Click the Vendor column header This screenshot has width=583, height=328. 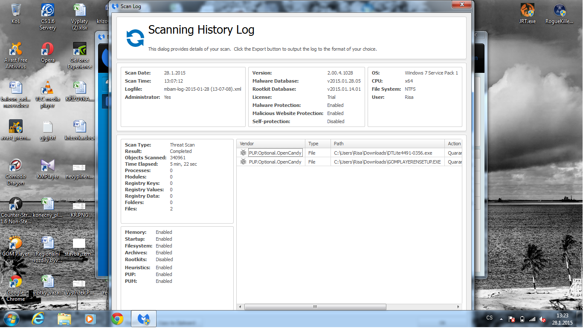click(x=271, y=144)
